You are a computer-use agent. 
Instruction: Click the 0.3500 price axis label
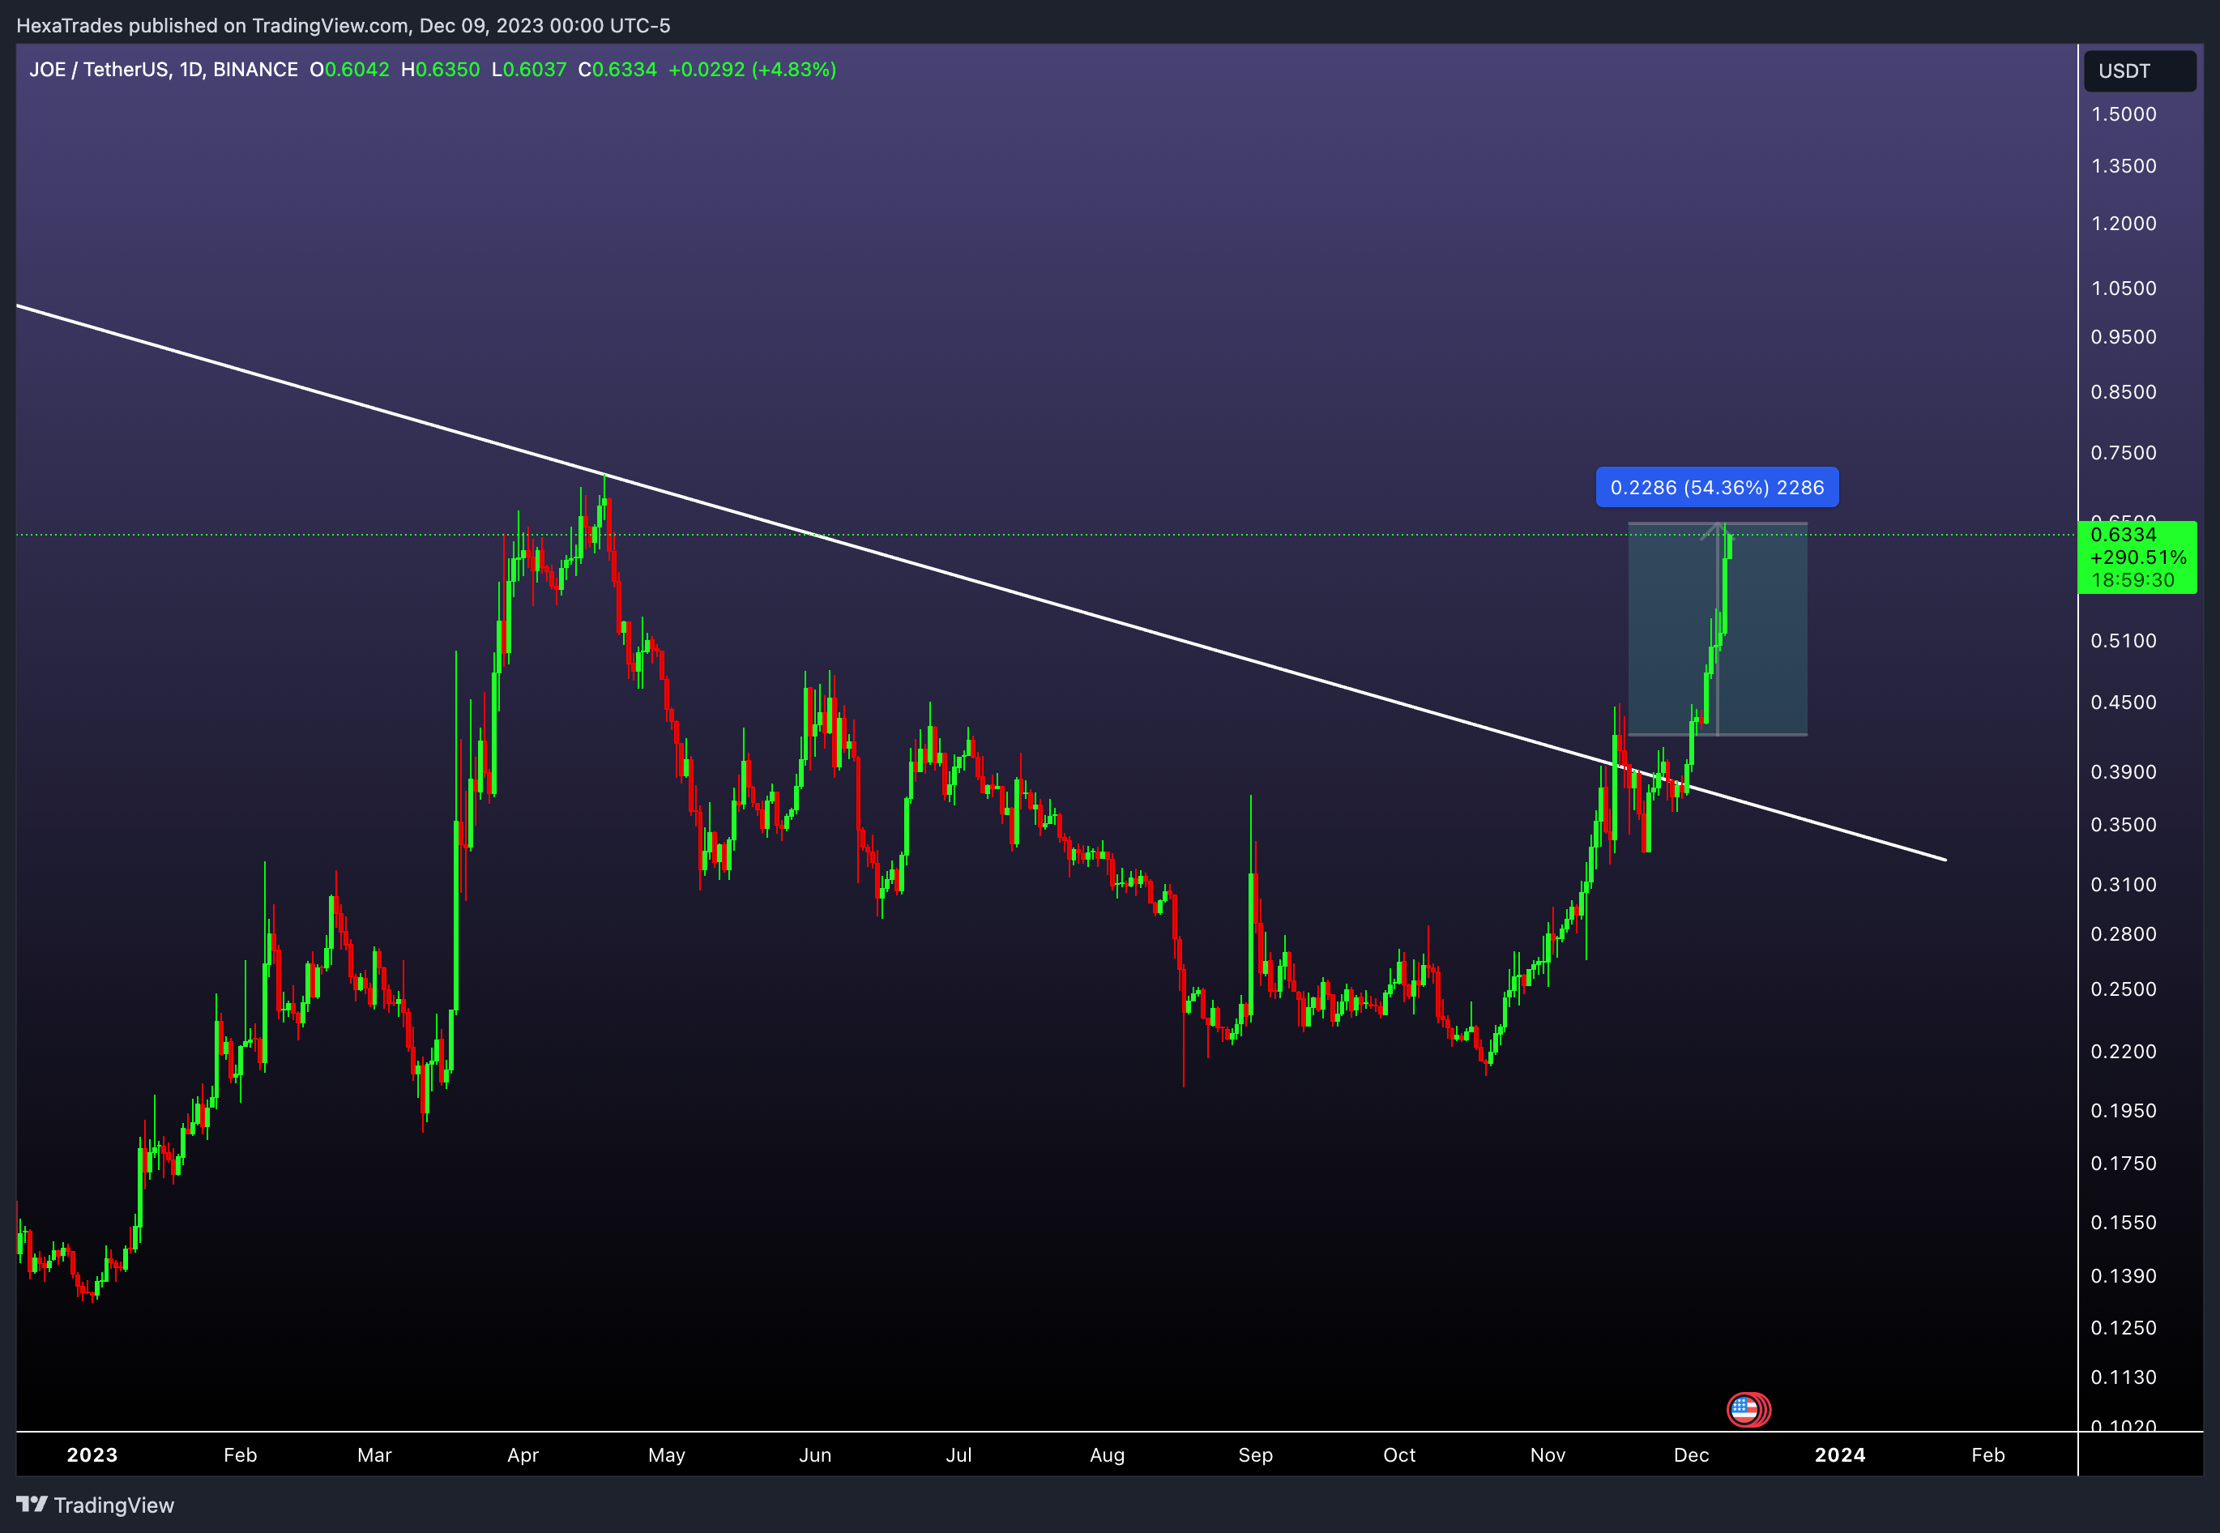(2123, 825)
